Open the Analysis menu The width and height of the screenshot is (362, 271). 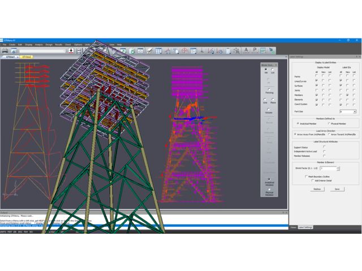38,44
